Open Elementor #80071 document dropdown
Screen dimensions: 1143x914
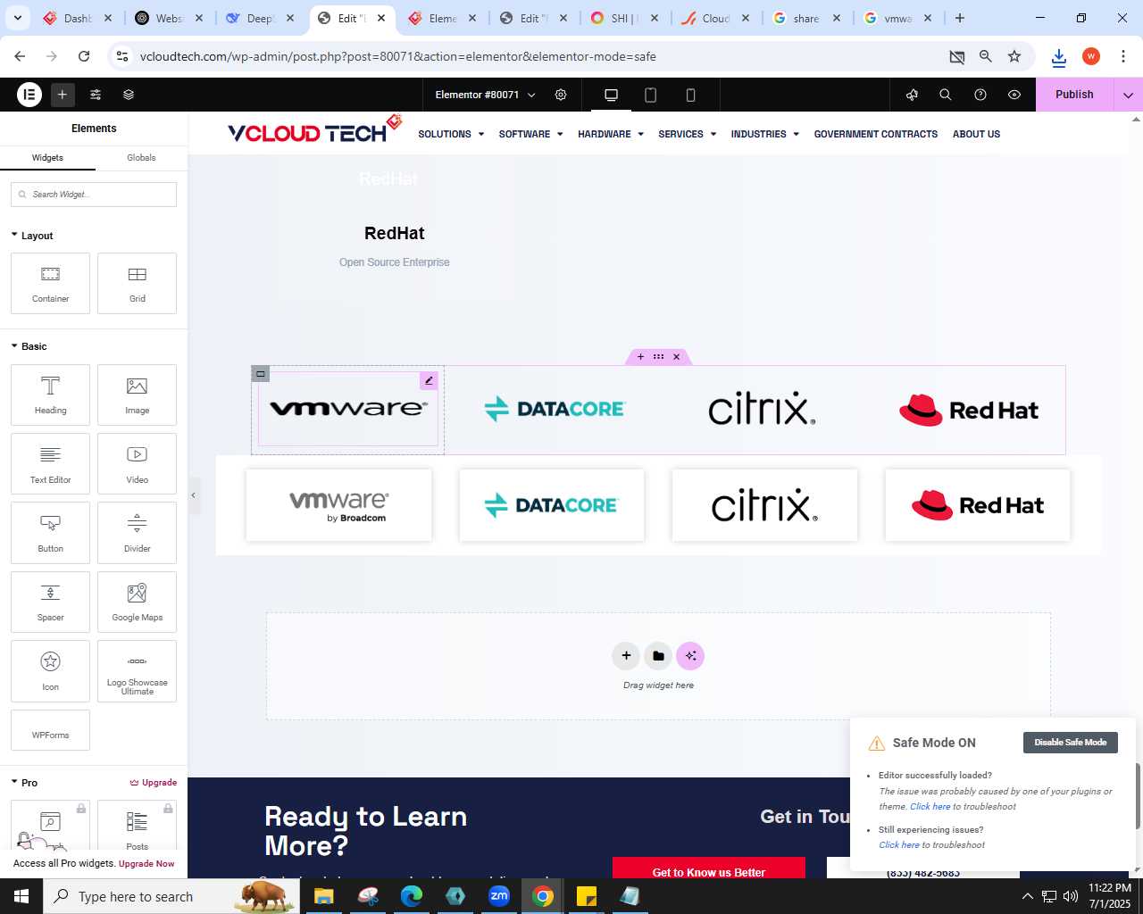[485, 95]
